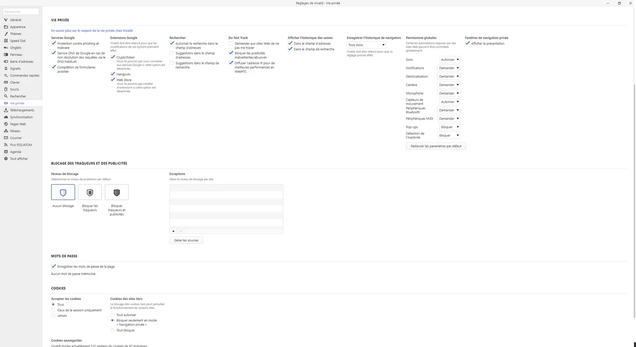The width and height of the screenshot is (636, 347).
Task: Select the Panneau icon in the sidebar
Action: (6, 54)
